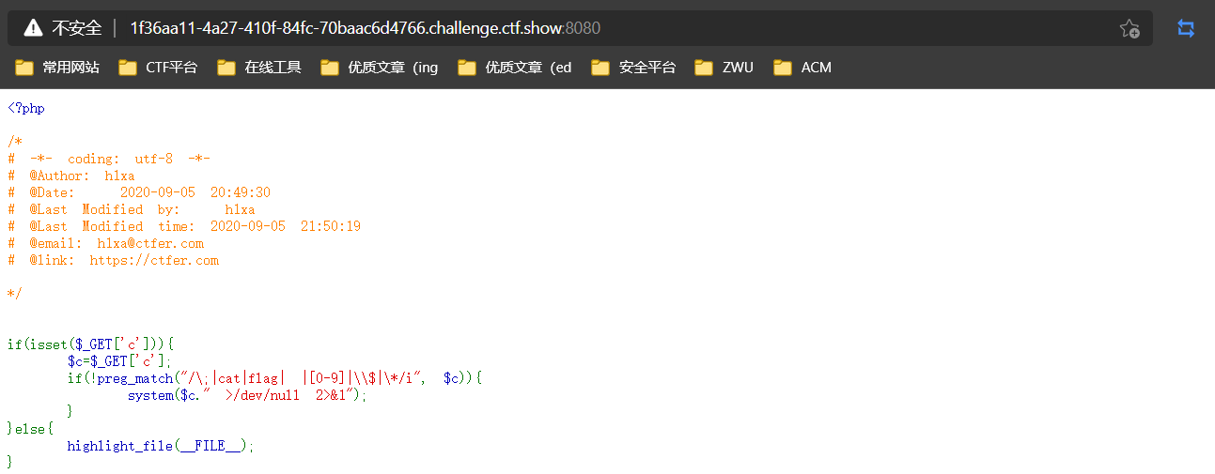Click the <?php opening tag text

point(26,108)
